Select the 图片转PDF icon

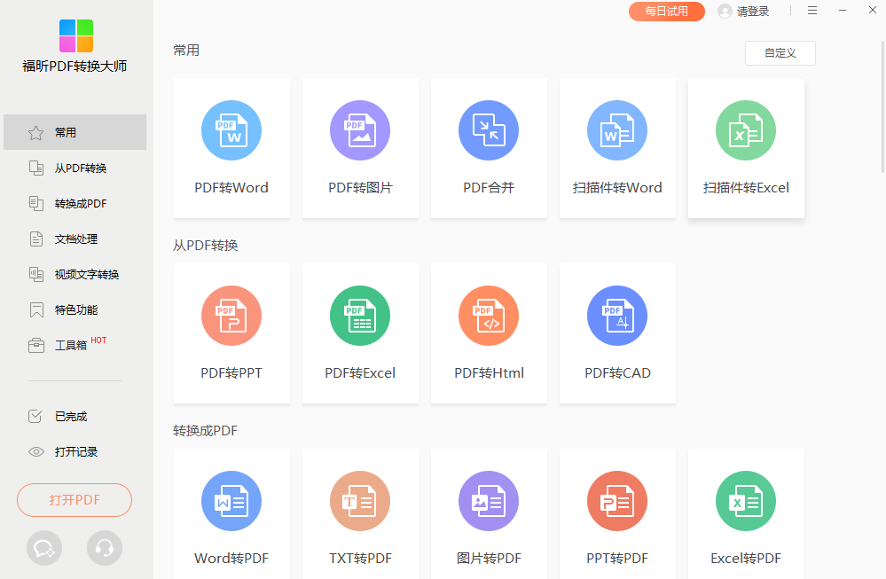pos(489,501)
